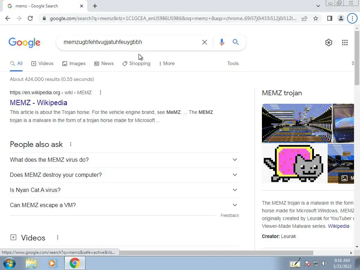Viewport: 360px width, 270px height.
Task: Click the volume speaker tray icon
Action: pos(324,263)
